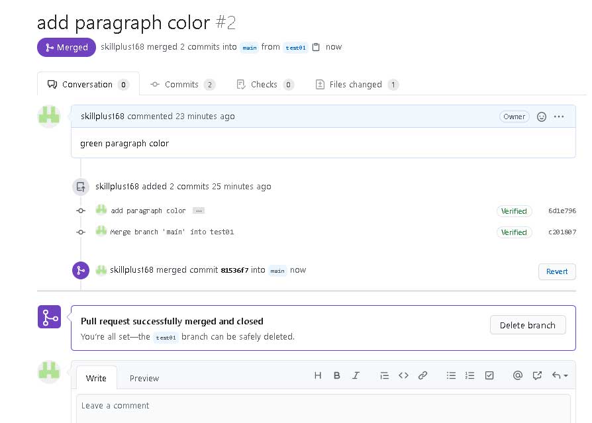592x423 pixels.
Task: Click the Leave a comment text field
Action: click(x=323, y=407)
